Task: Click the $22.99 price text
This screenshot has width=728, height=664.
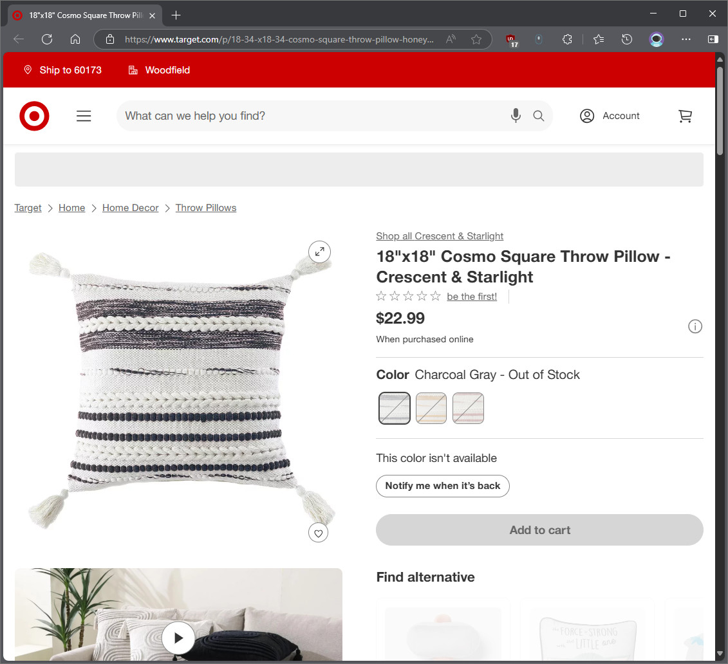Action: click(x=400, y=318)
